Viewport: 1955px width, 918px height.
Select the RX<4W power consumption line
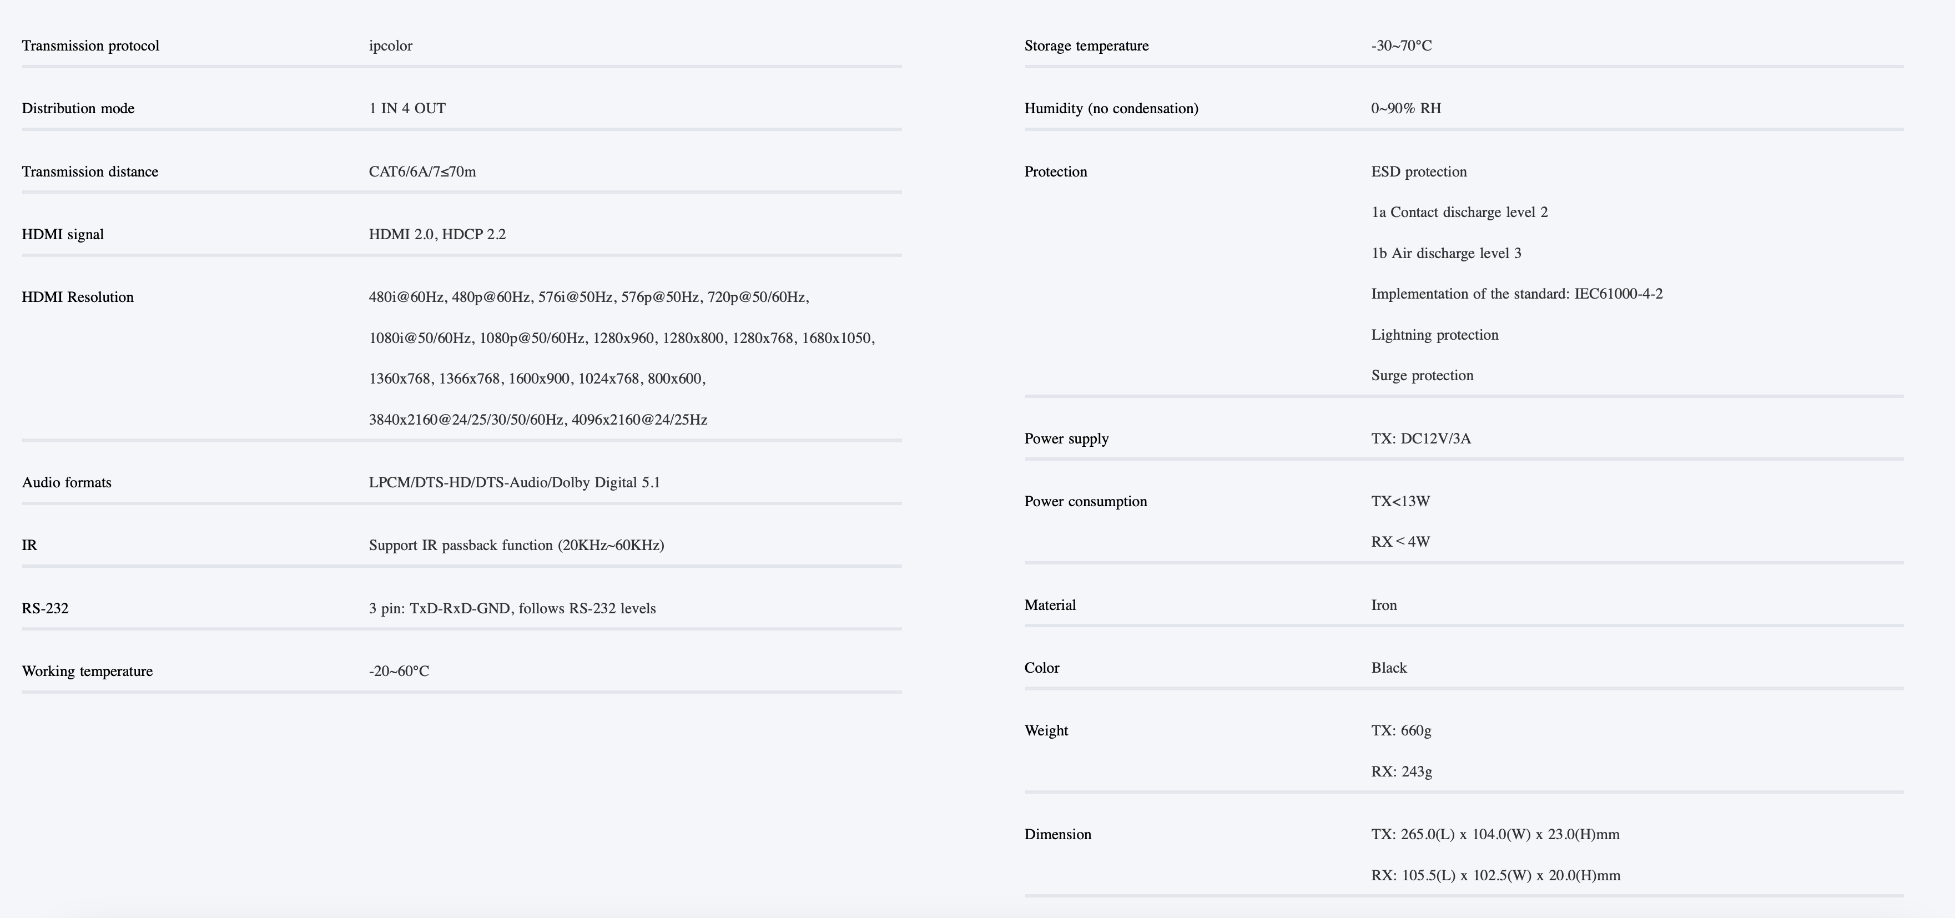tap(1401, 542)
